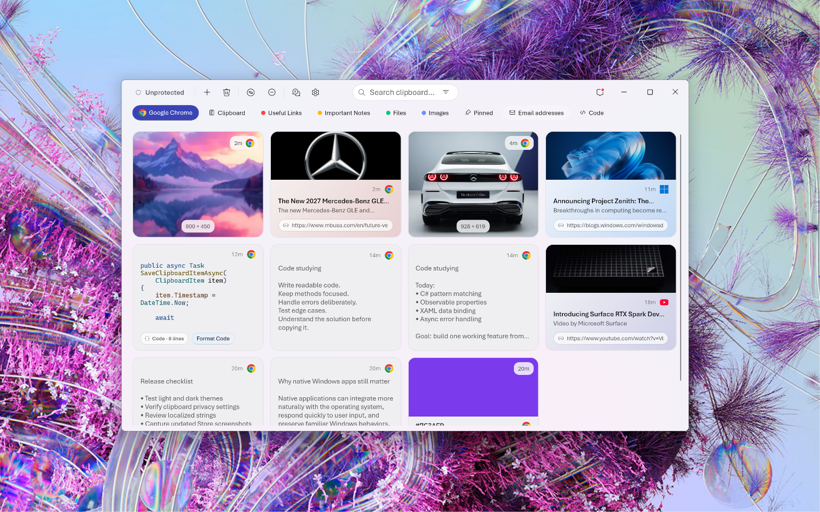Click the Format Code button
Viewport: 820px width, 512px height.
tap(213, 338)
